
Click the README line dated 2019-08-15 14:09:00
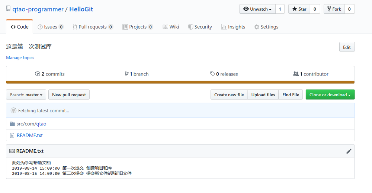(x=72, y=173)
